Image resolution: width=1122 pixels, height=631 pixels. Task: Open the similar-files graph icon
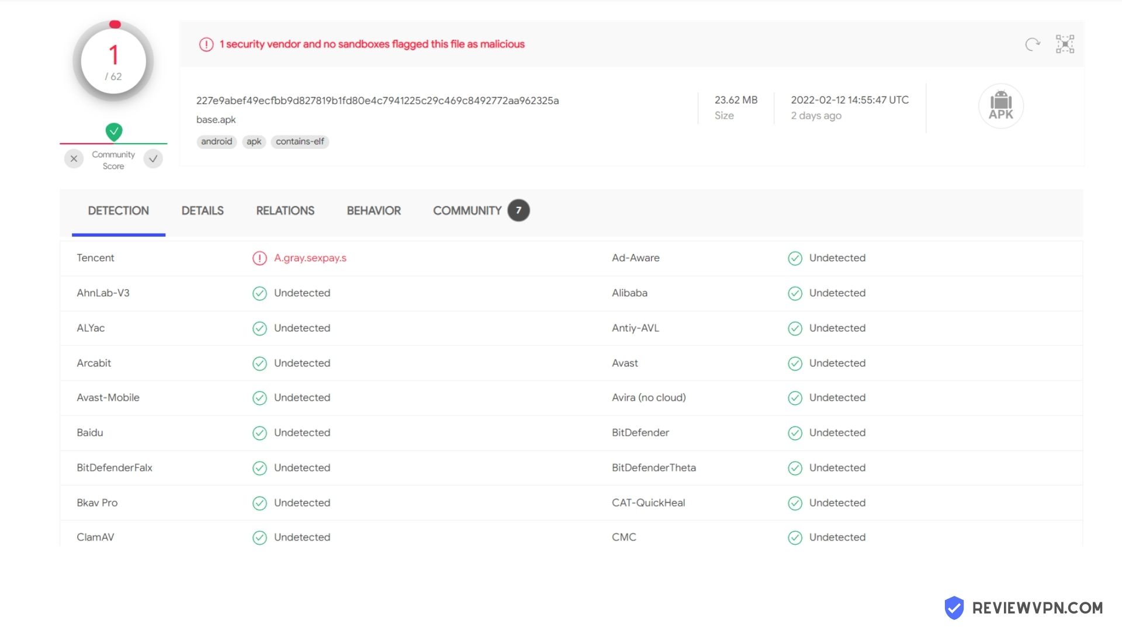click(1065, 44)
